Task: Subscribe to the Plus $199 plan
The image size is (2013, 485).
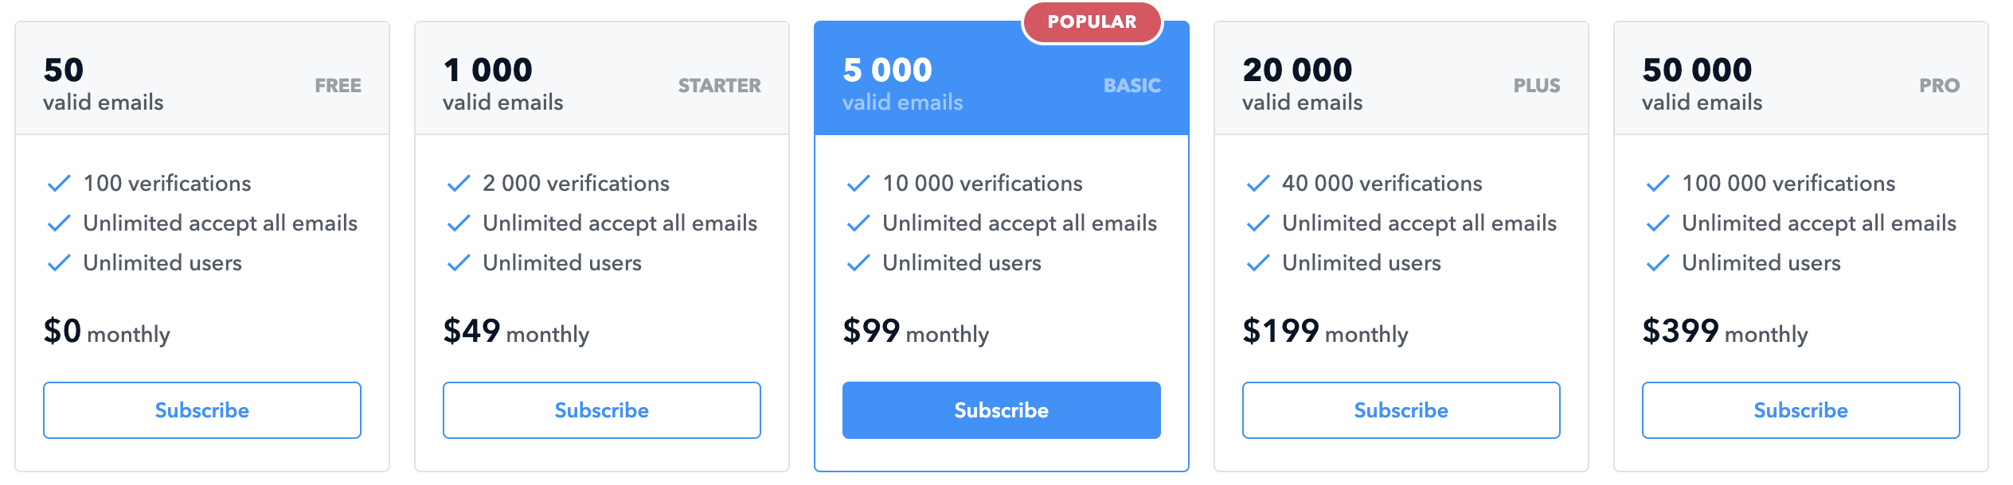Action: (x=1401, y=410)
